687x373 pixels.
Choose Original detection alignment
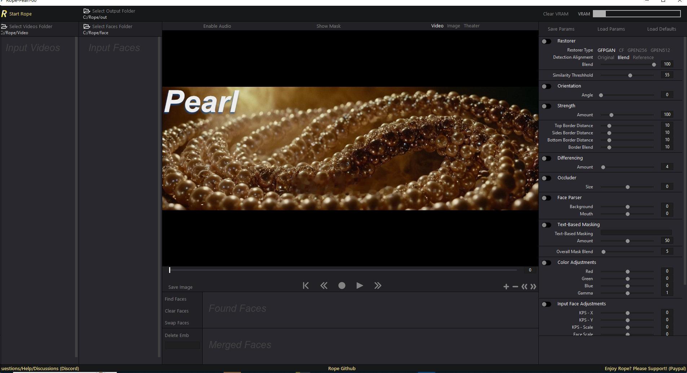pos(606,57)
